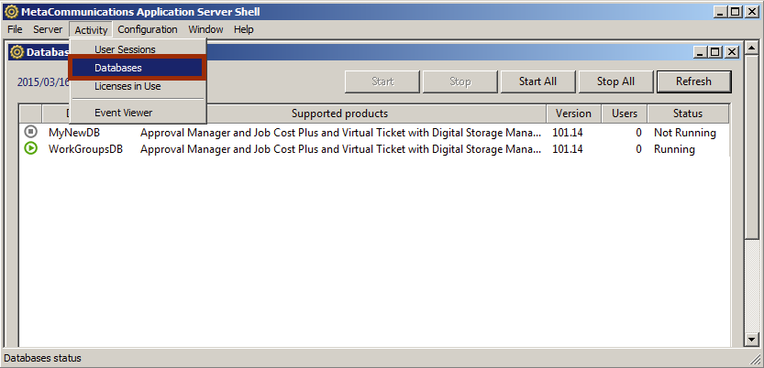The height and width of the screenshot is (368, 764).
Task: Click the vertical scrollbar thumb
Action: coord(752,146)
